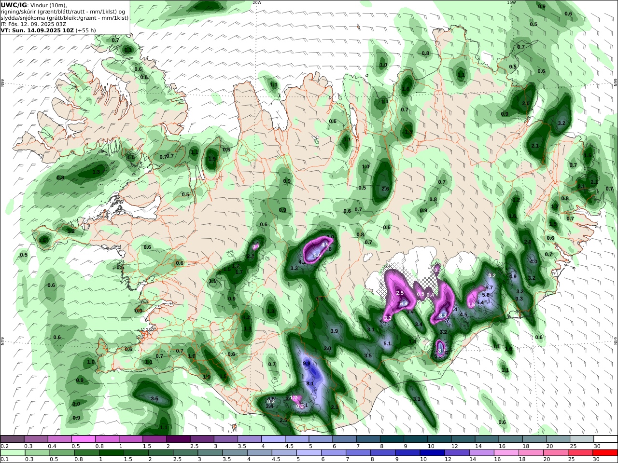Image resolution: width=618 pixels, height=463 pixels.
Task: Click the '6.4' precipitation value on the map
Action: coord(480,303)
